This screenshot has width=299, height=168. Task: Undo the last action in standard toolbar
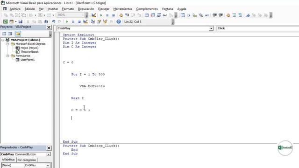(54, 22)
